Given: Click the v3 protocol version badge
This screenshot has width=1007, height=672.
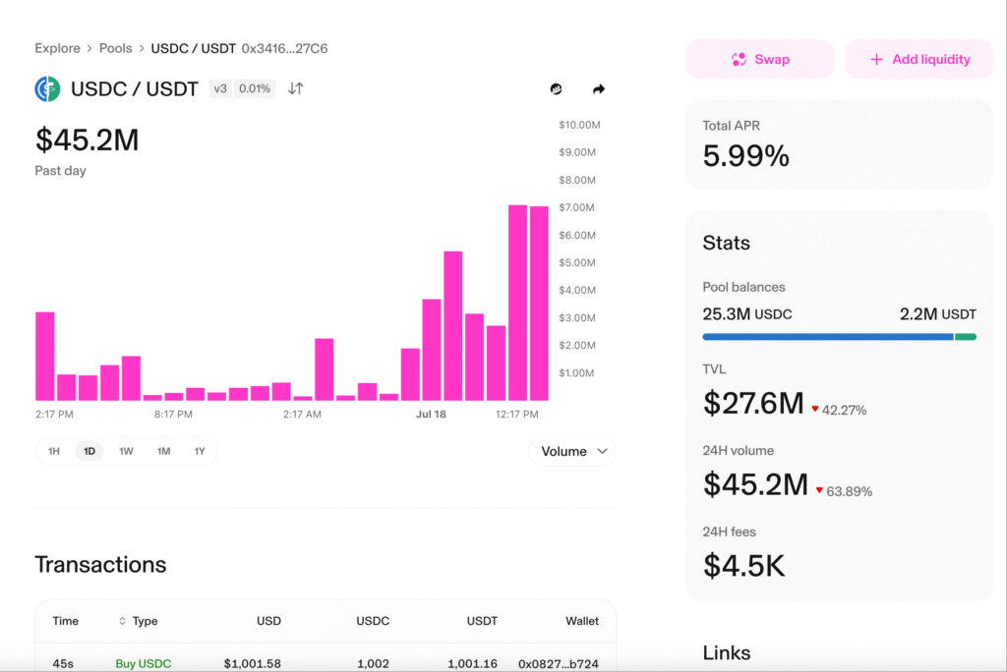Looking at the screenshot, I should [x=220, y=88].
